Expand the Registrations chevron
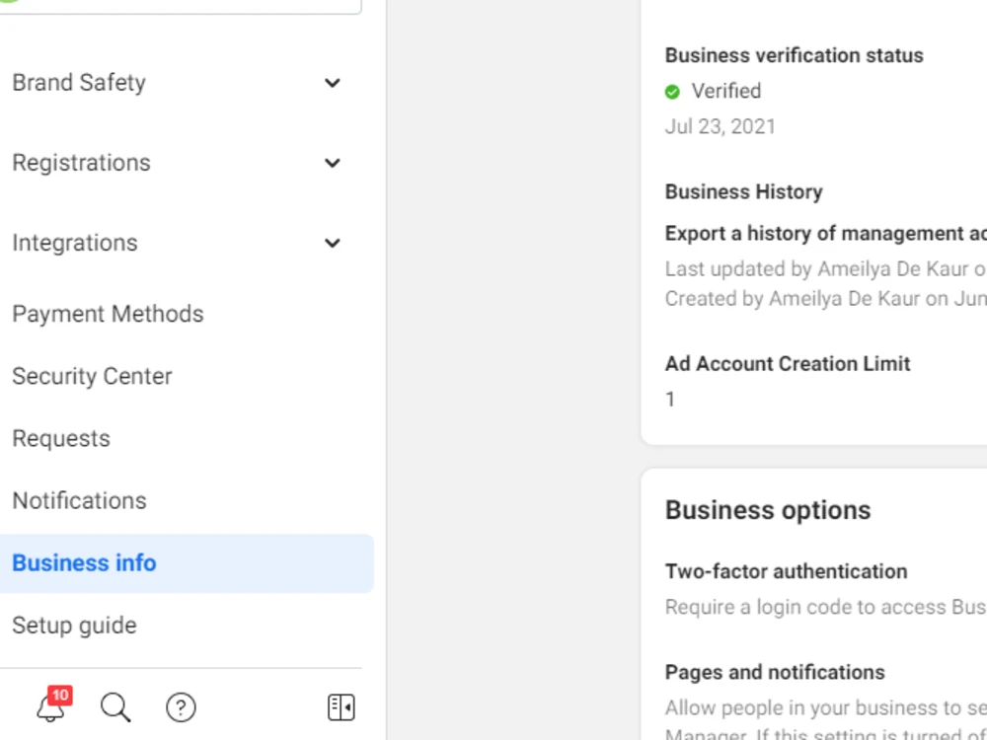The width and height of the screenshot is (987, 740). (x=333, y=163)
